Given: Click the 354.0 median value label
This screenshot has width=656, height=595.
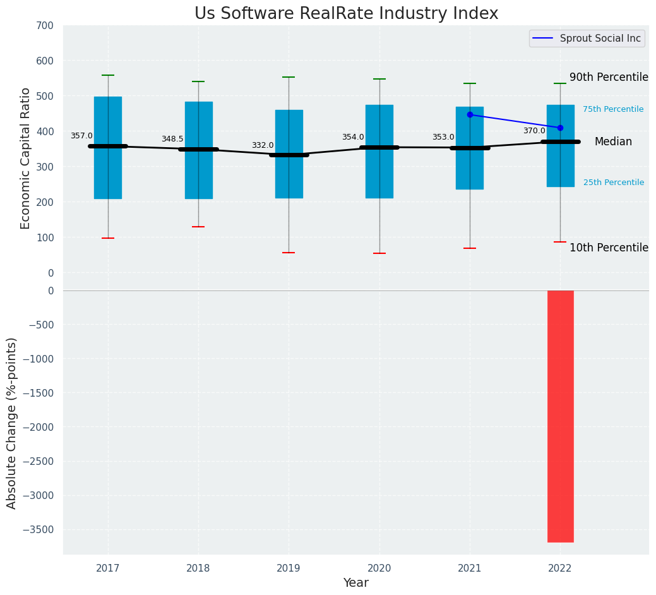Looking at the screenshot, I should (353, 137).
